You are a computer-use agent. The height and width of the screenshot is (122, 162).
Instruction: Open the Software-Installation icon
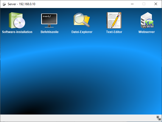[x=17, y=20]
